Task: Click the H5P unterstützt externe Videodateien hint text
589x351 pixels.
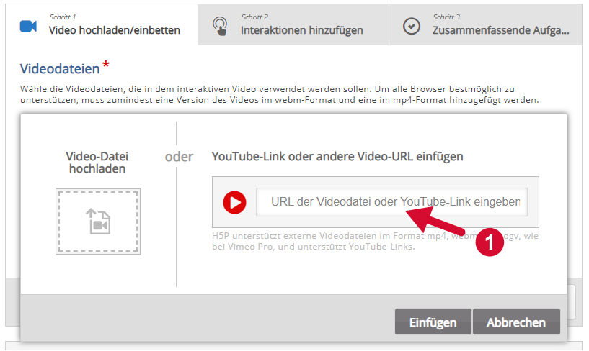Action: pyautogui.click(x=375, y=241)
